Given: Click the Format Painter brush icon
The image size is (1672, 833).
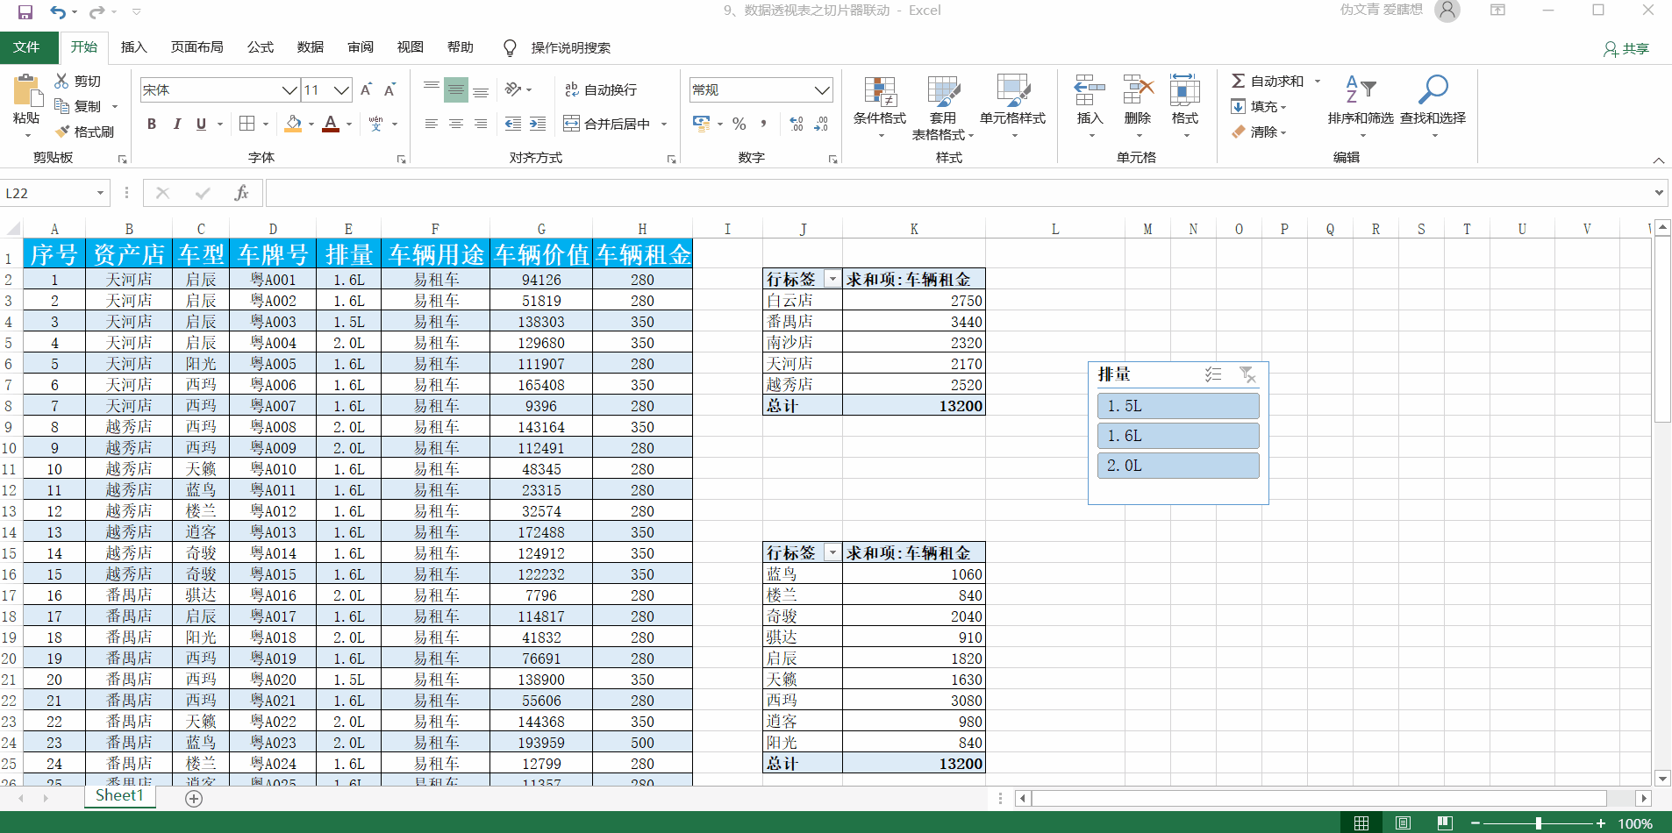Looking at the screenshot, I should point(62,132).
